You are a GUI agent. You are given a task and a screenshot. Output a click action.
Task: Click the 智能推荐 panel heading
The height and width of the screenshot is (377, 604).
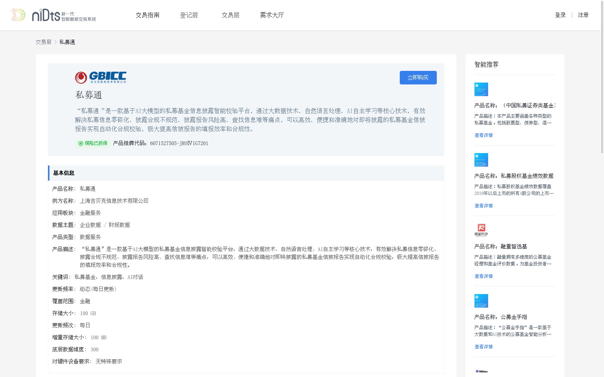click(x=487, y=64)
